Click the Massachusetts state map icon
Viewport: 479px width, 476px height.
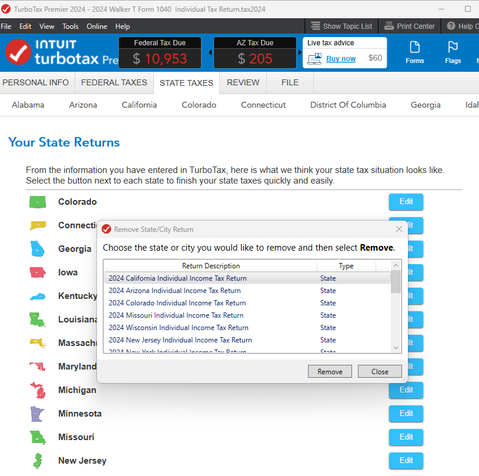[x=38, y=343]
